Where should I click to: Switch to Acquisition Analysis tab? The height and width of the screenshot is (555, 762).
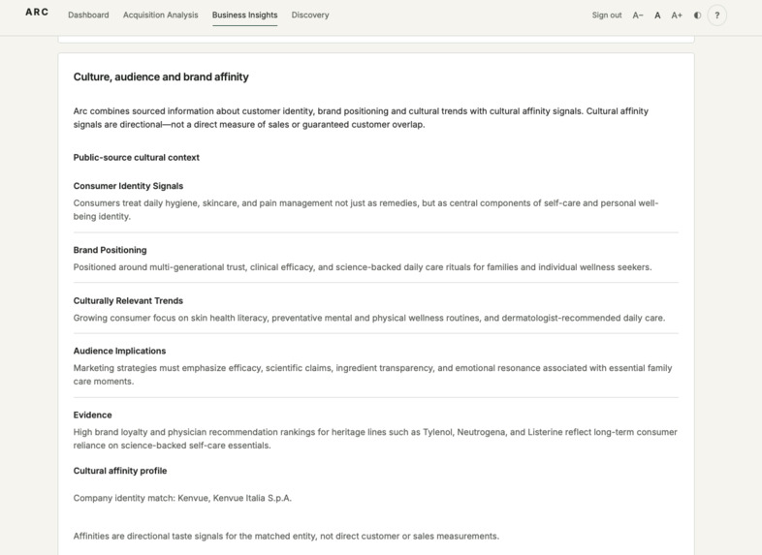[x=160, y=15]
